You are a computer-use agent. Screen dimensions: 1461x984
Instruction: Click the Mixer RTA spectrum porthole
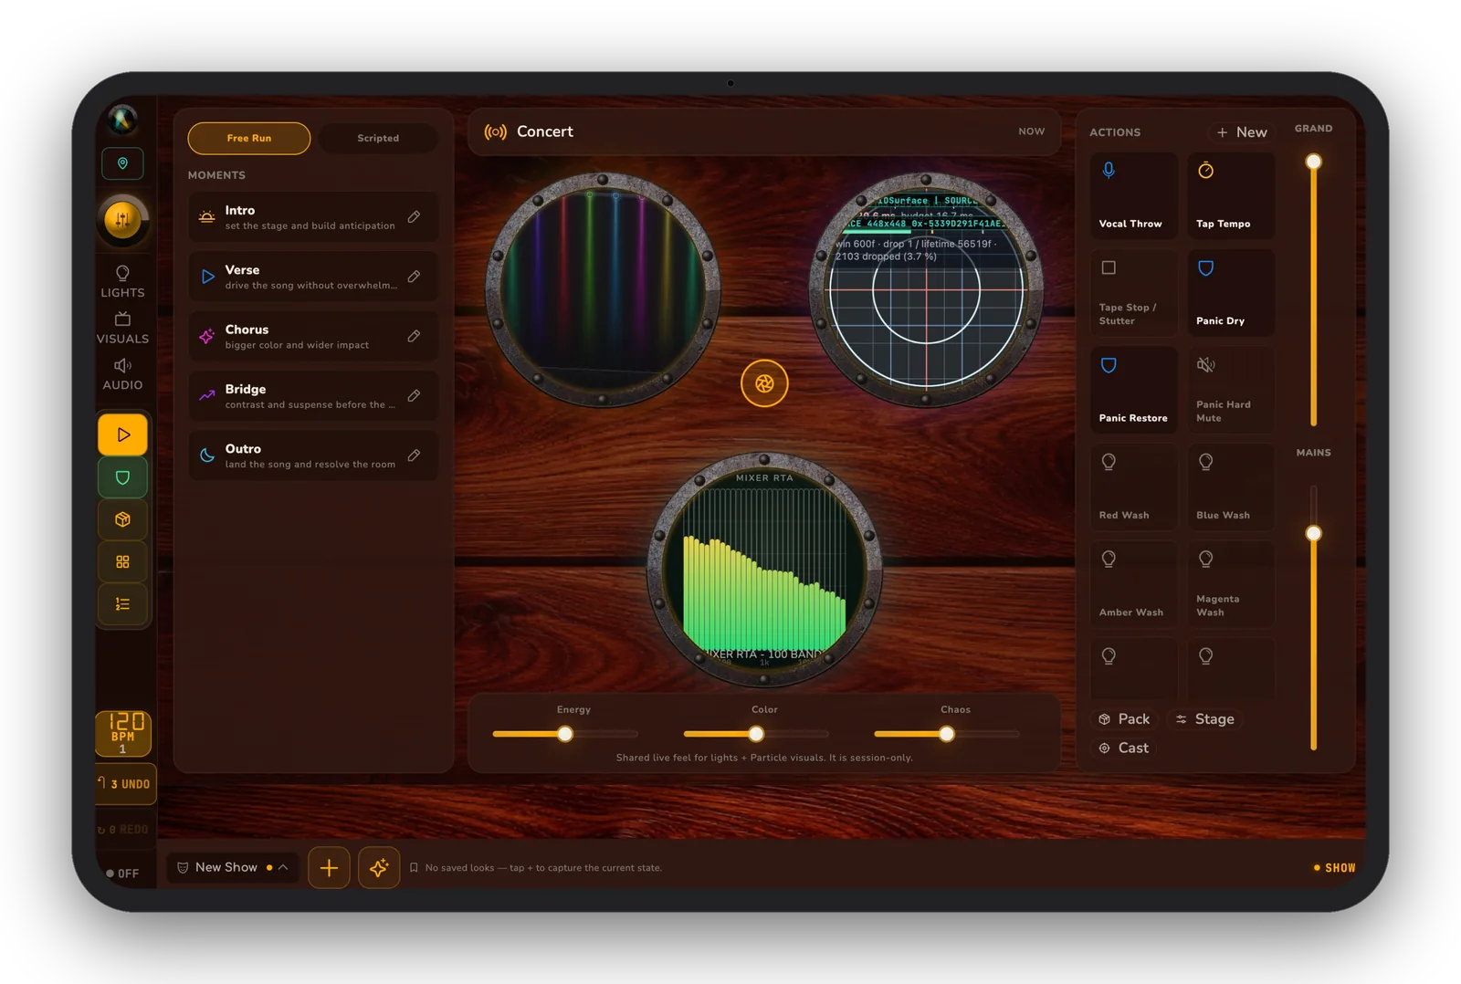coord(764,570)
